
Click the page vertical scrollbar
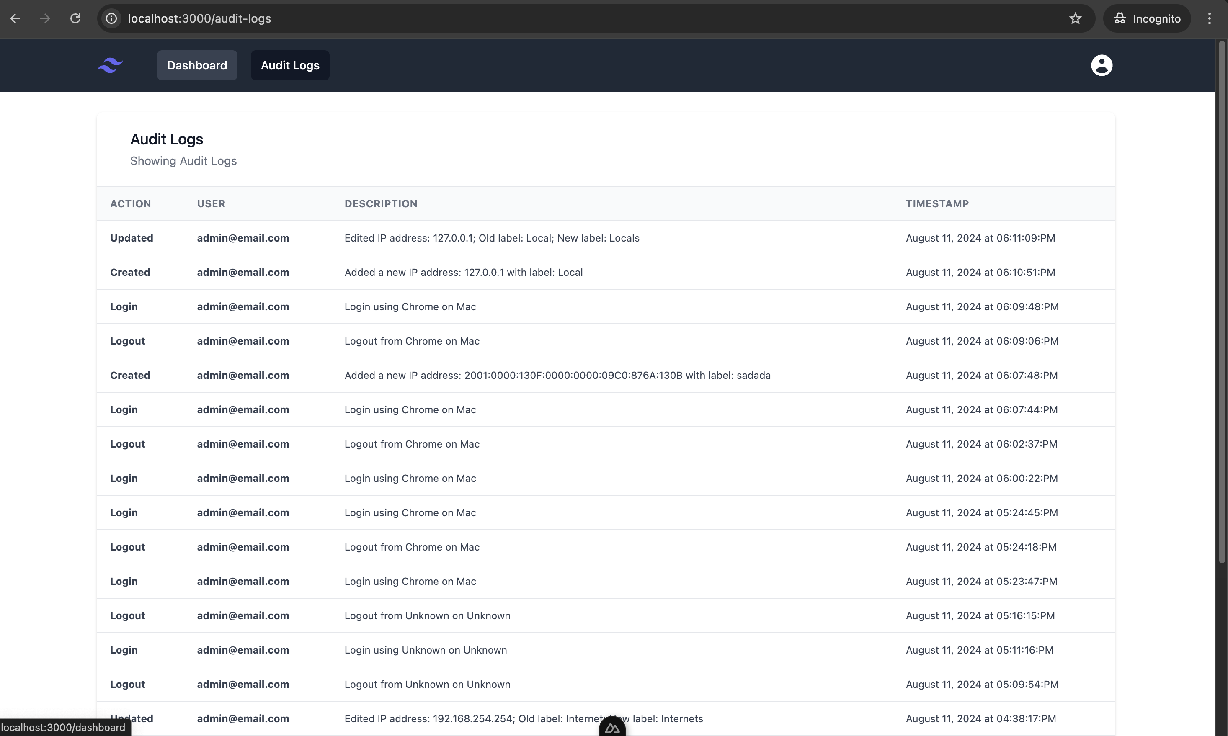click(x=1222, y=303)
